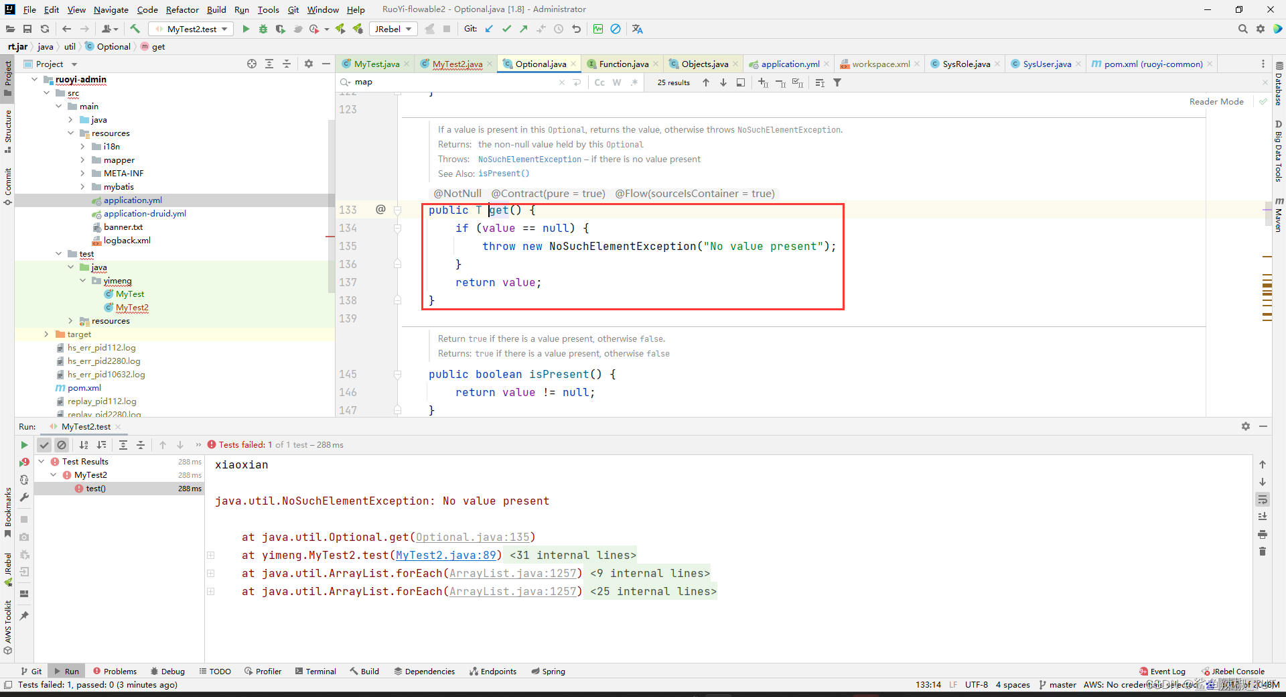The width and height of the screenshot is (1286, 697).
Task: Expand the mapper folder
Action: click(x=83, y=160)
